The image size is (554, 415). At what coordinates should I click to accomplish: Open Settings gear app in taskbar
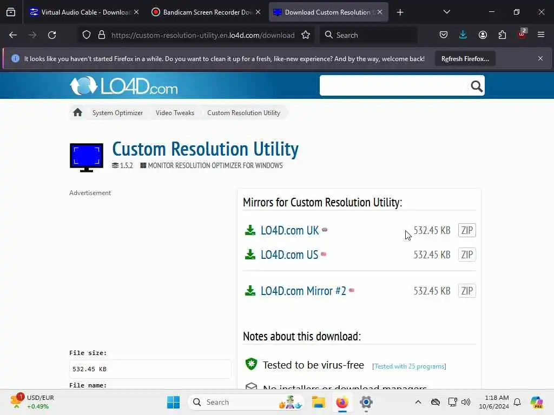point(366,402)
